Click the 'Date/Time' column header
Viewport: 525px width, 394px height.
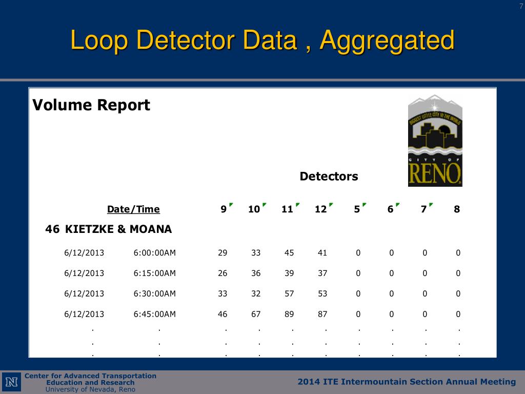coord(133,209)
